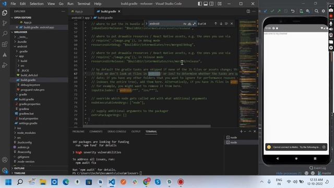
Task: Tap the emulator Home navigation button
Action: click(296, 158)
